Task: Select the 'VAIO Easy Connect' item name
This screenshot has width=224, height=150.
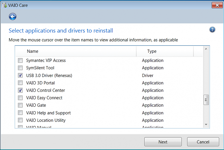Action: (x=44, y=98)
